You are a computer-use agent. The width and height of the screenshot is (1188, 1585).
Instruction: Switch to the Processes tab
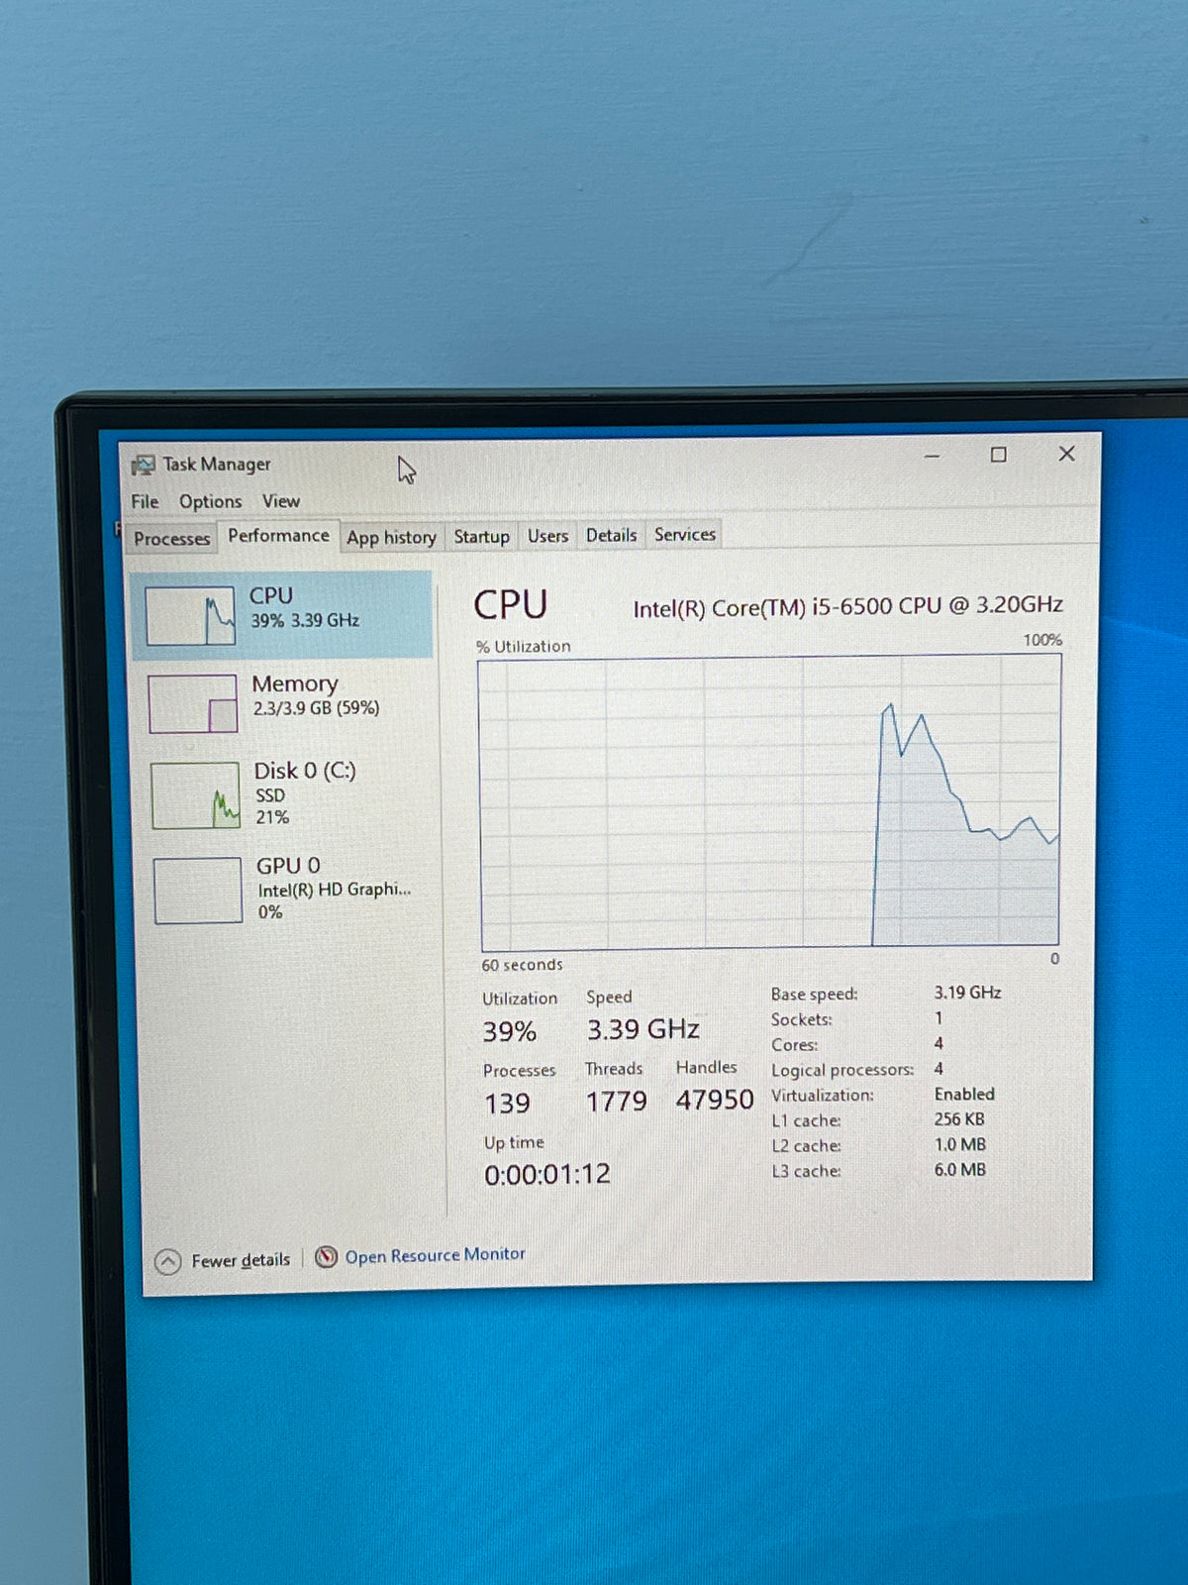[x=172, y=539]
